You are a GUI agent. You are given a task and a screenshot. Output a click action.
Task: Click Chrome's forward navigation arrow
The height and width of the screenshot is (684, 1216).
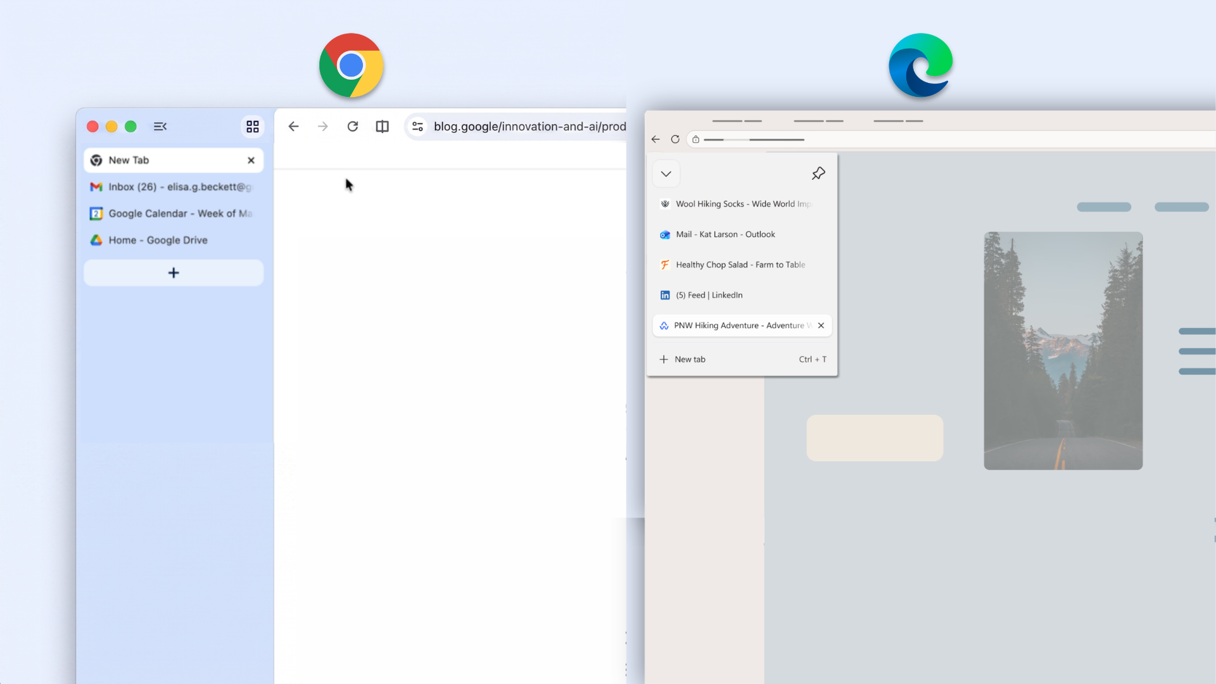(x=323, y=126)
